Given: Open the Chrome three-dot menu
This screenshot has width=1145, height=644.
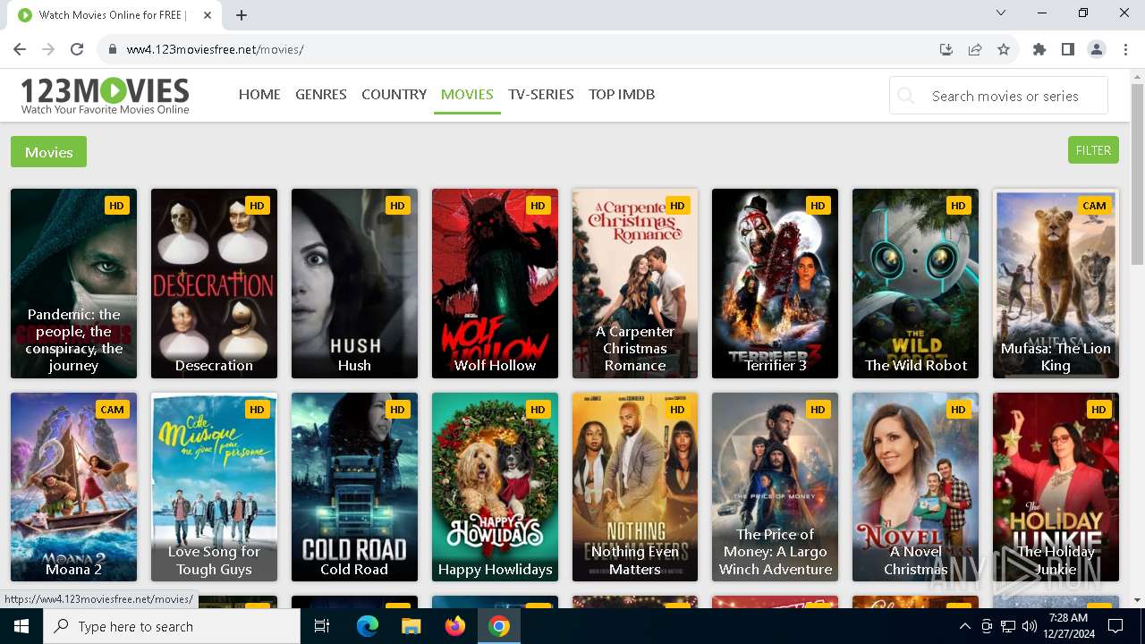Looking at the screenshot, I should [1125, 49].
